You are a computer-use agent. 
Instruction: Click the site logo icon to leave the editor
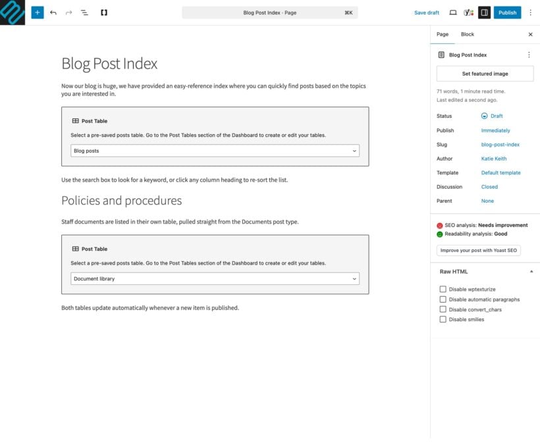(13, 12)
